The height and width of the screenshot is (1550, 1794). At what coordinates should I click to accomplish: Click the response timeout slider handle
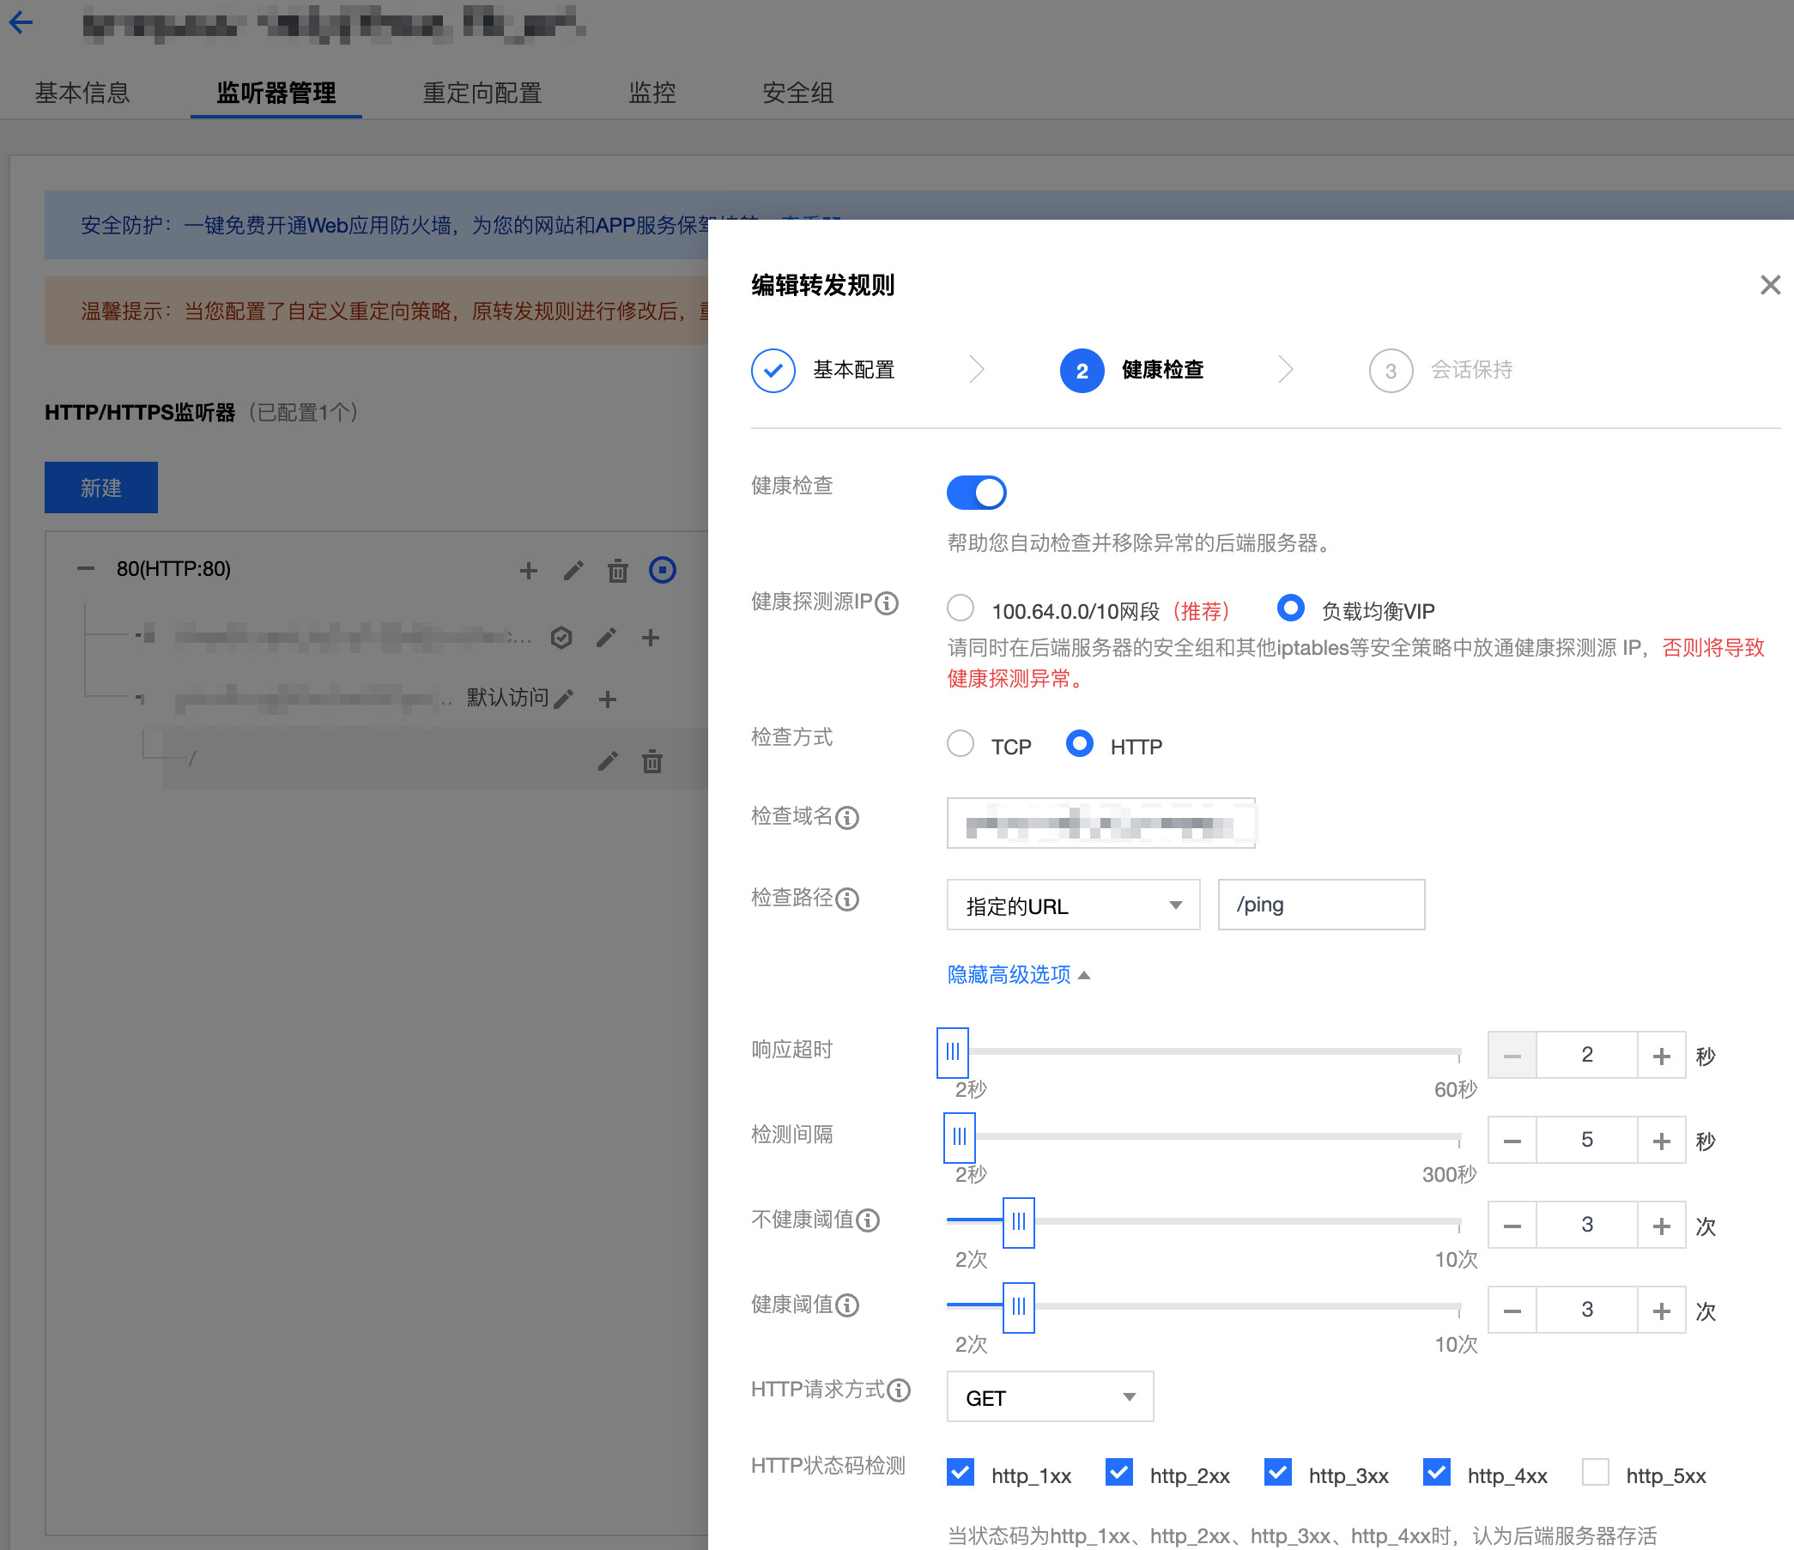pyautogui.click(x=953, y=1052)
